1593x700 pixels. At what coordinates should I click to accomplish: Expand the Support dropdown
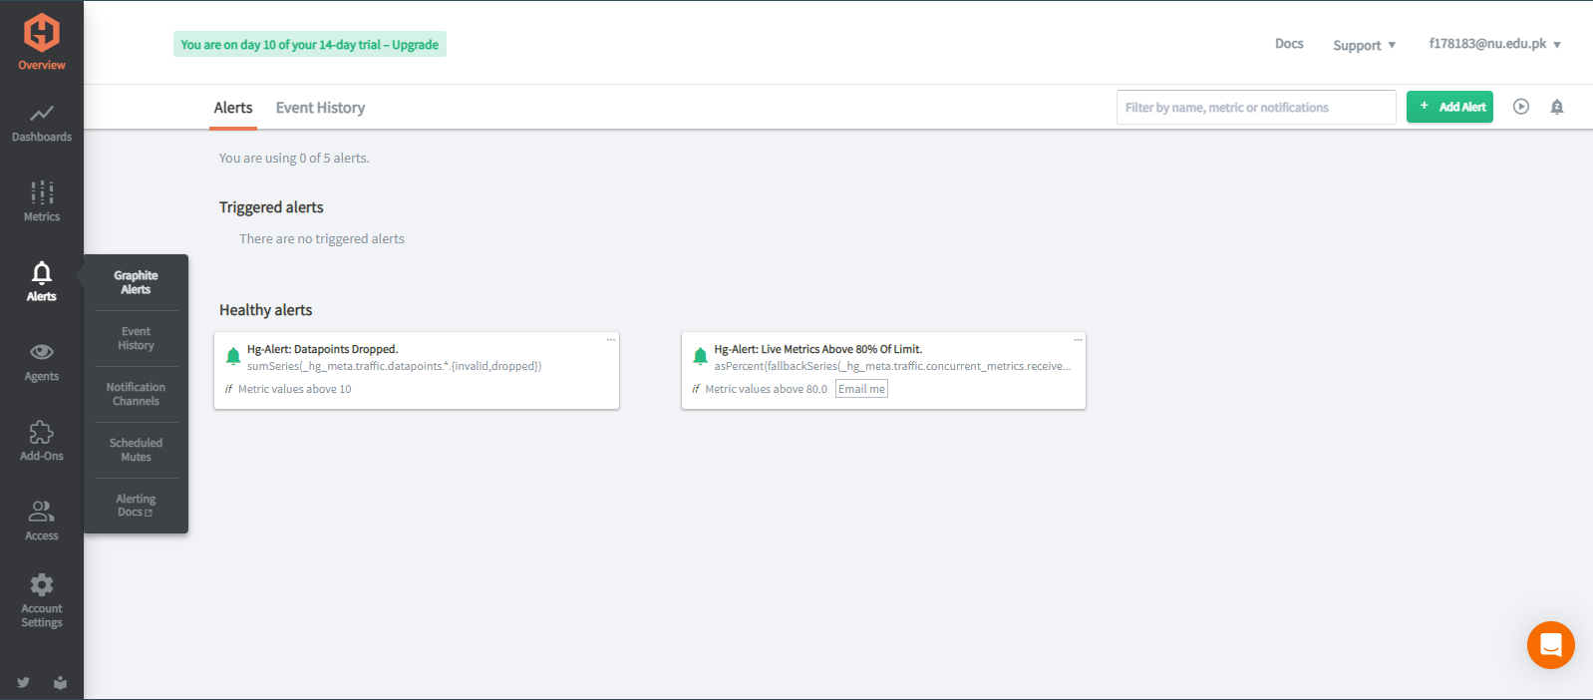[1365, 45]
